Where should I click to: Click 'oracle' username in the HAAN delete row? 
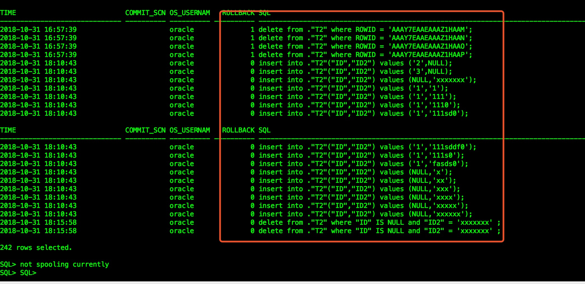(182, 38)
